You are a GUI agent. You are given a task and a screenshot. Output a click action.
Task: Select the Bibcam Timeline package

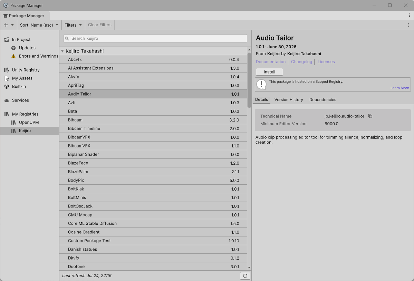point(153,128)
